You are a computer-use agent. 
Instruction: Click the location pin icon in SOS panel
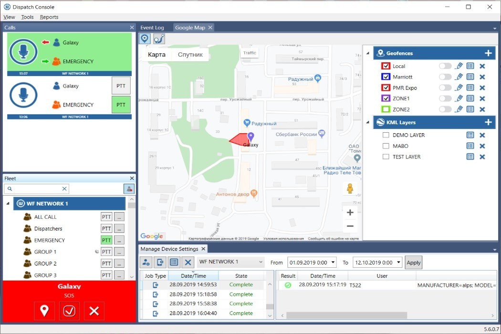click(x=44, y=311)
